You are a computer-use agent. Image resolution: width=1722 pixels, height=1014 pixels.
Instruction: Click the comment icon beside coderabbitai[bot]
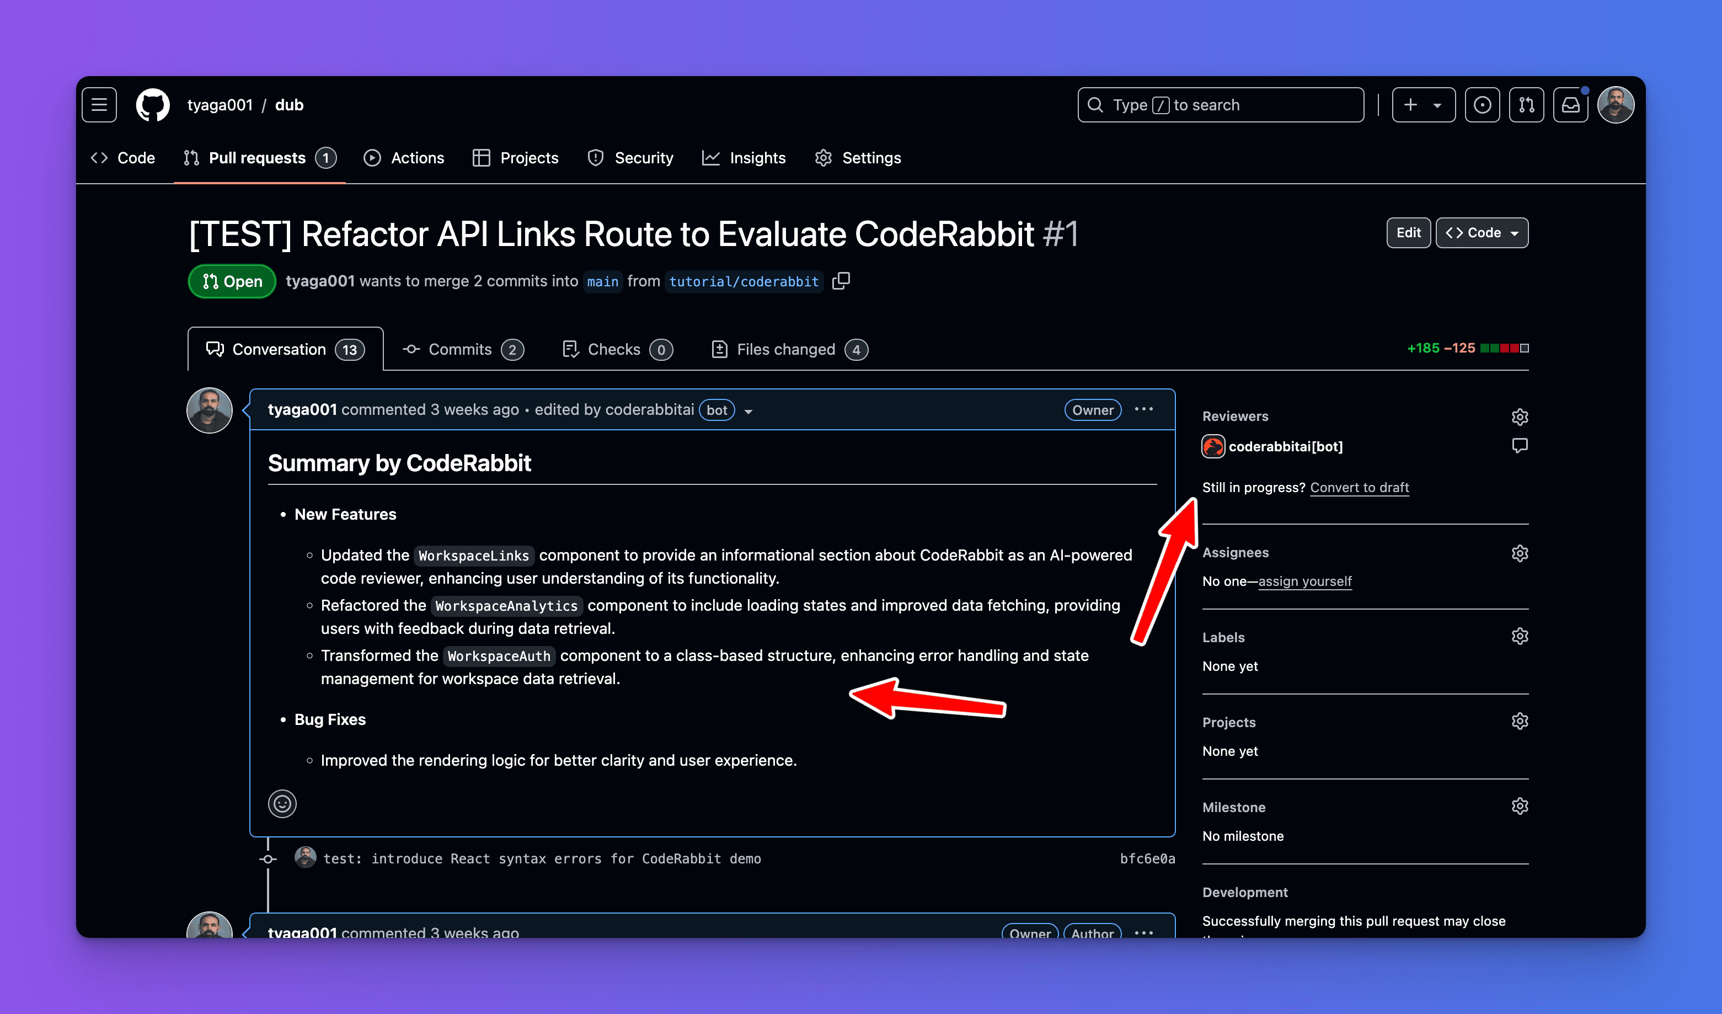(1521, 446)
